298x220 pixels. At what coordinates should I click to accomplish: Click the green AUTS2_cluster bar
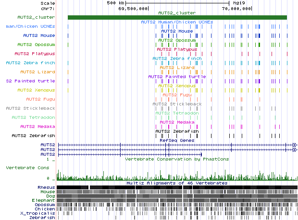pyautogui.click(x=177, y=18)
